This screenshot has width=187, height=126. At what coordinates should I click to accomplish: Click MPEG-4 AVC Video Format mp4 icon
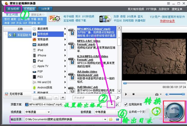pyautogui.click(x=72, y=46)
